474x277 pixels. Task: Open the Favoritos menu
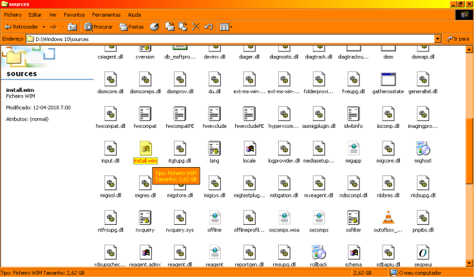tap(74, 14)
